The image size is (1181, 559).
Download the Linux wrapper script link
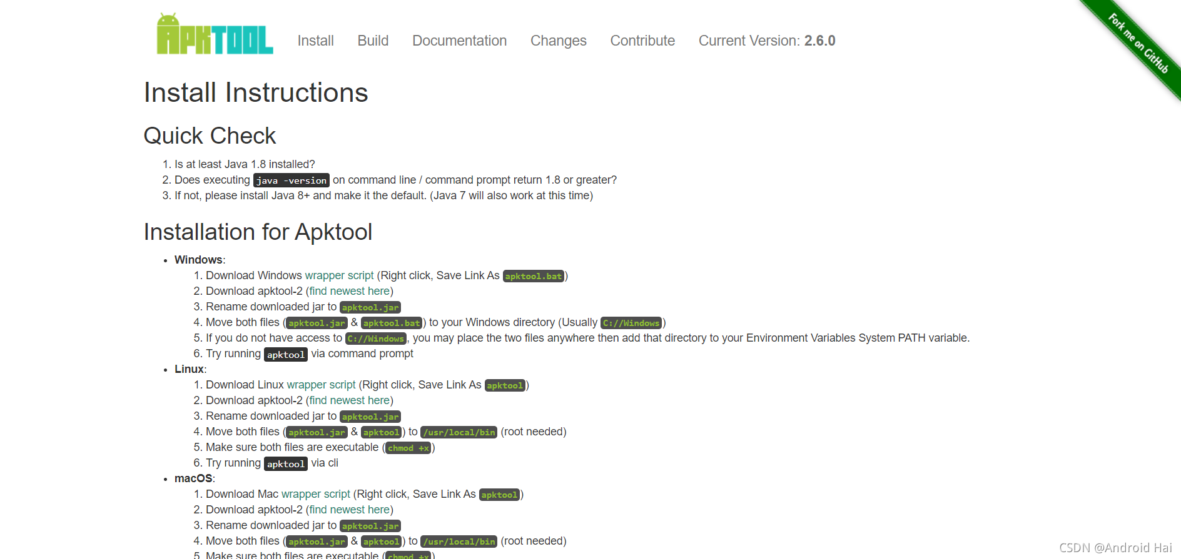321,385
